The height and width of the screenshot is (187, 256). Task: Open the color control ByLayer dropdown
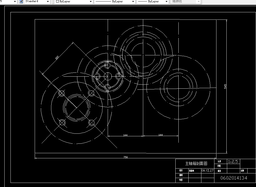point(91,2)
